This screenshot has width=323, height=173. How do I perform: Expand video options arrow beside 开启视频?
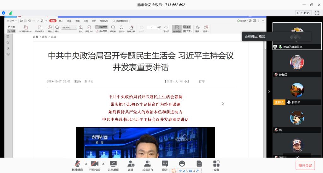pos(103,164)
